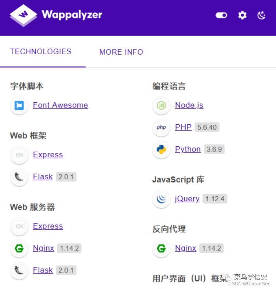Click the Font Awesome flag icon
276x289 pixels.
[19, 105]
